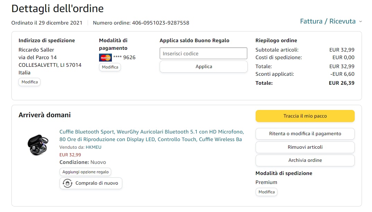This screenshot has height=212, width=372.
Task: Open the earbuds product thumbnail
Action: tap(38, 144)
